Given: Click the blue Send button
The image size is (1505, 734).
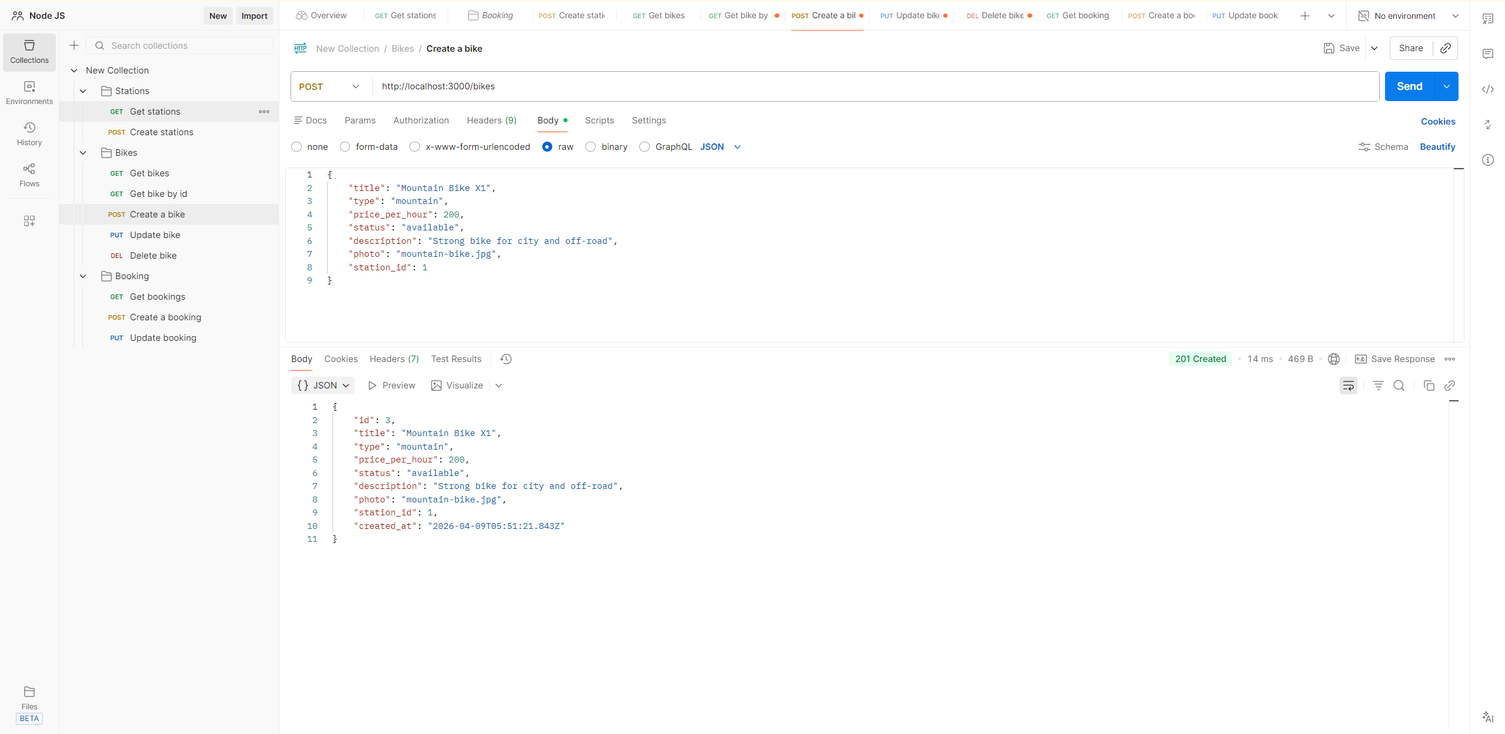Looking at the screenshot, I should point(1409,86).
